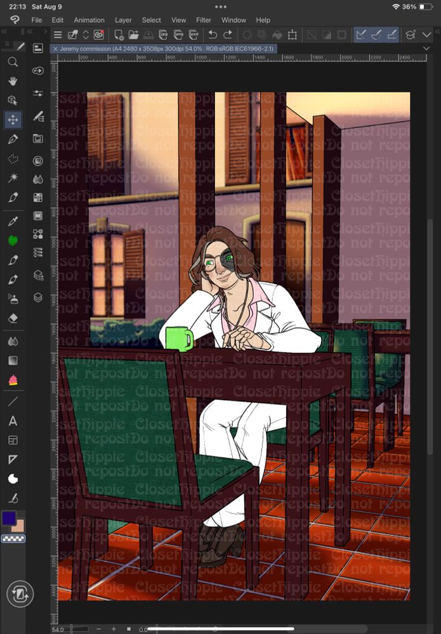Click the Clip Studio spiral icon
Viewport: 441px width, 634px height.
coord(99,35)
